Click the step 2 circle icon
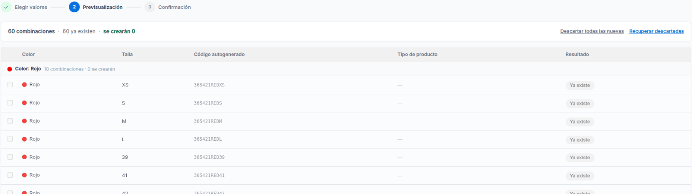Image resolution: width=692 pixels, height=194 pixels. [x=74, y=7]
